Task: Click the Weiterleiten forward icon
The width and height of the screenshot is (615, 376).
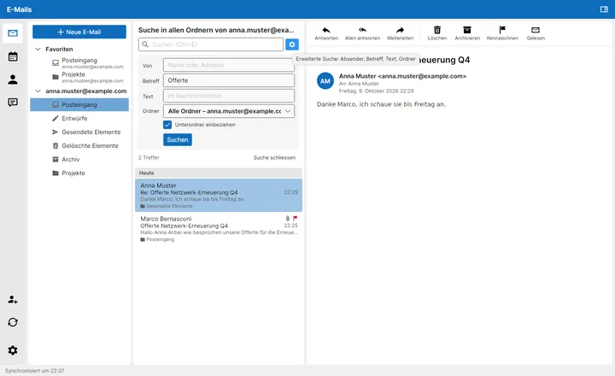Action: click(400, 30)
